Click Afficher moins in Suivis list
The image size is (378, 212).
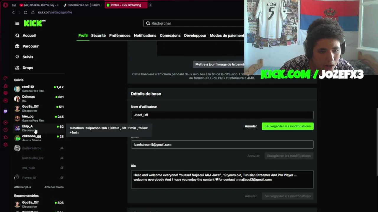[x=54, y=187]
